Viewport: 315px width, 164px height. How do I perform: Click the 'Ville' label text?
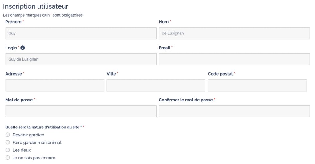click(x=111, y=74)
